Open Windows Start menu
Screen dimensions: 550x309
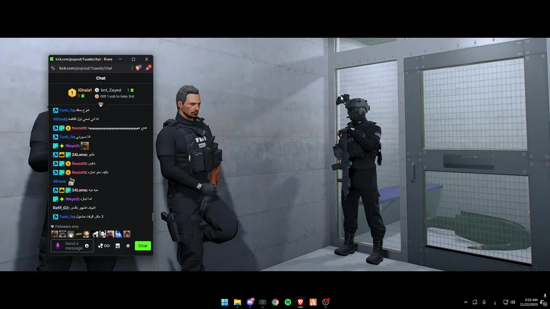click(x=225, y=302)
